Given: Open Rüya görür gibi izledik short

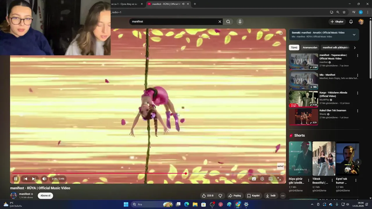Looking at the screenshot, I should (x=300, y=158).
